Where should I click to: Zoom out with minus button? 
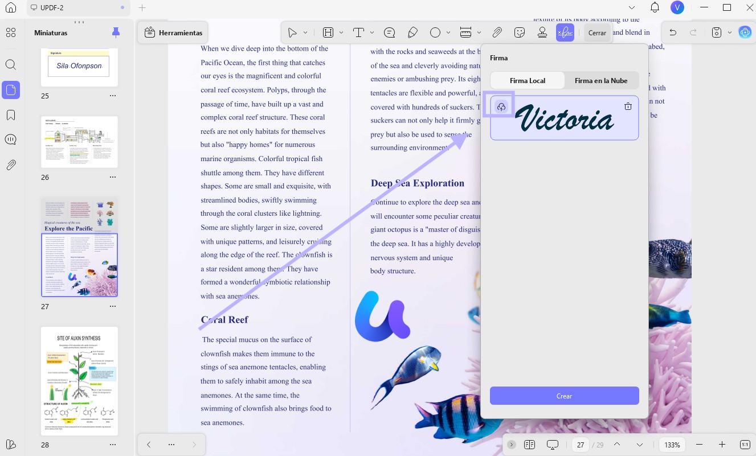point(700,445)
